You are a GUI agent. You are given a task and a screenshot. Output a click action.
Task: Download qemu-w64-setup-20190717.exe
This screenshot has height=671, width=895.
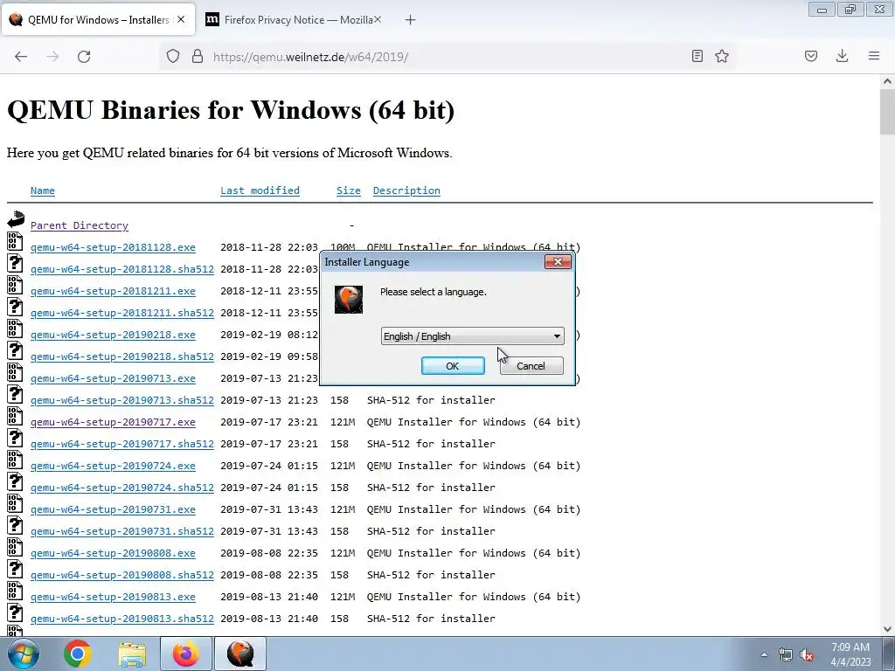[113, 422]
